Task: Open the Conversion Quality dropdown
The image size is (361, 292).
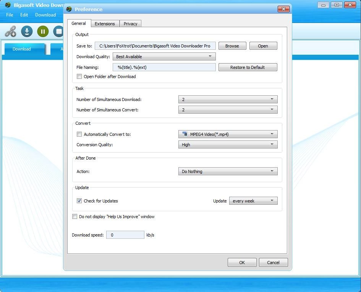Action: pos(228,145)
